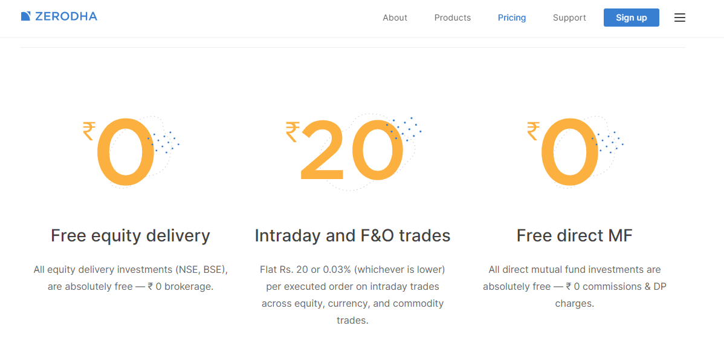724x340 pixels.
Task: Click the Intraday and F&O trades heading
Action: click(352, 235)
